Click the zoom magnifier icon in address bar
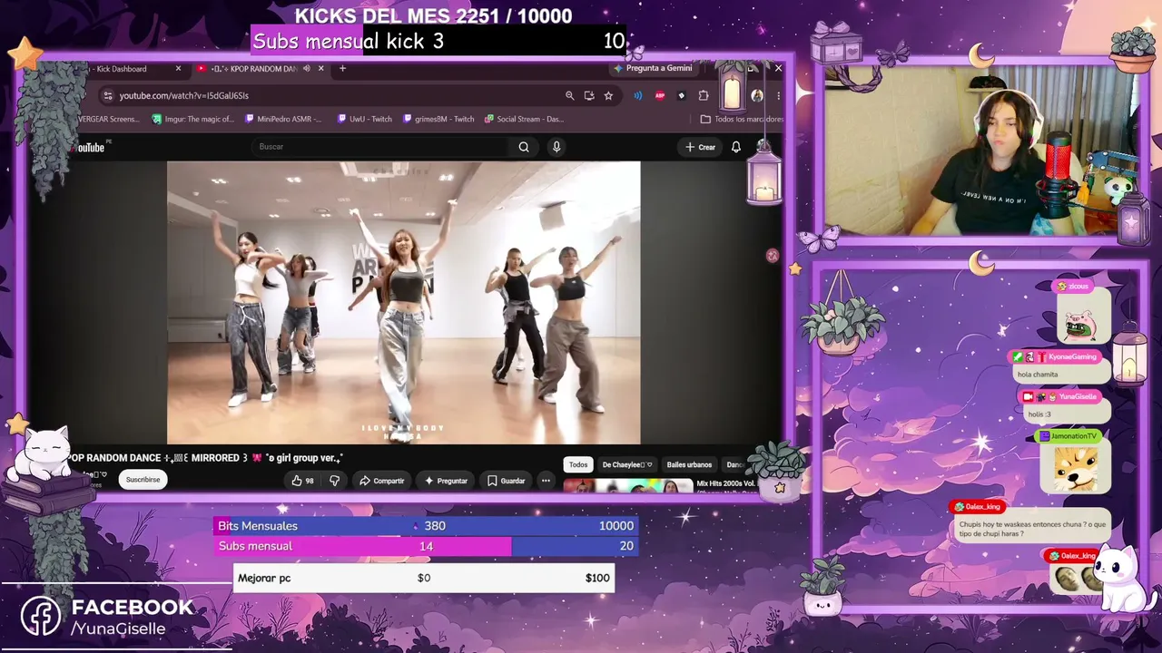The height and width of the screenshot is (653, 1162). click(x=569, y=95)
